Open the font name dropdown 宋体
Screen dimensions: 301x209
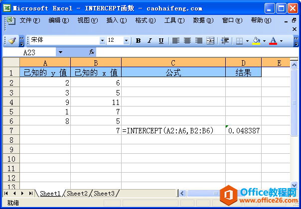pos(102,40)
